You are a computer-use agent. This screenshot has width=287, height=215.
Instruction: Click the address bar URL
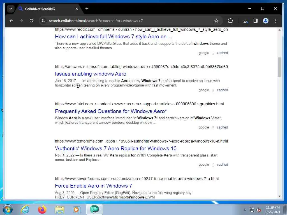96,21
